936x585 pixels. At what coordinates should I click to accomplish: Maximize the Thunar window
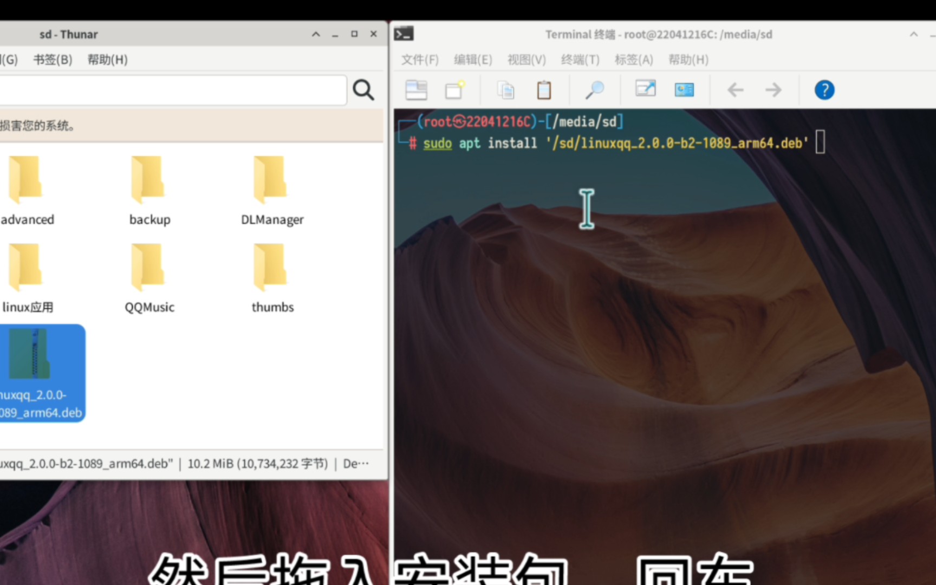click(354, 34)
